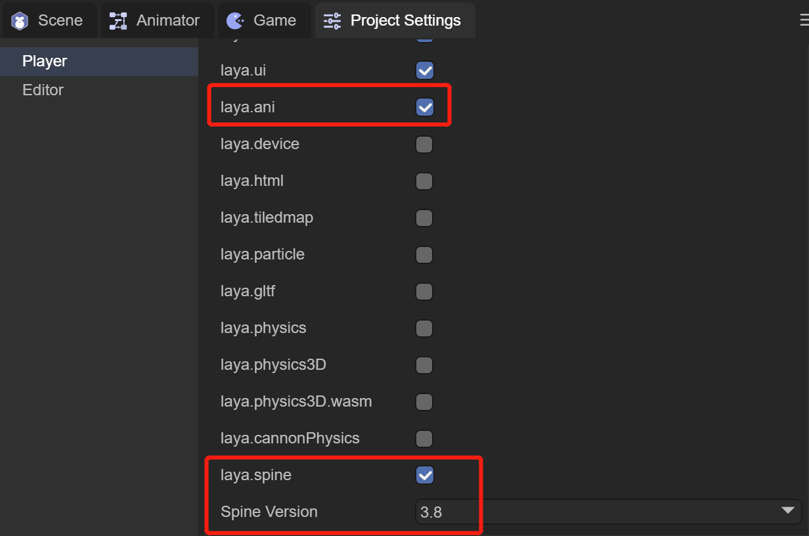Select the Project Settings tab
Image resolution: width=809 pixels, height=536 pixels.
coord(395,20)
